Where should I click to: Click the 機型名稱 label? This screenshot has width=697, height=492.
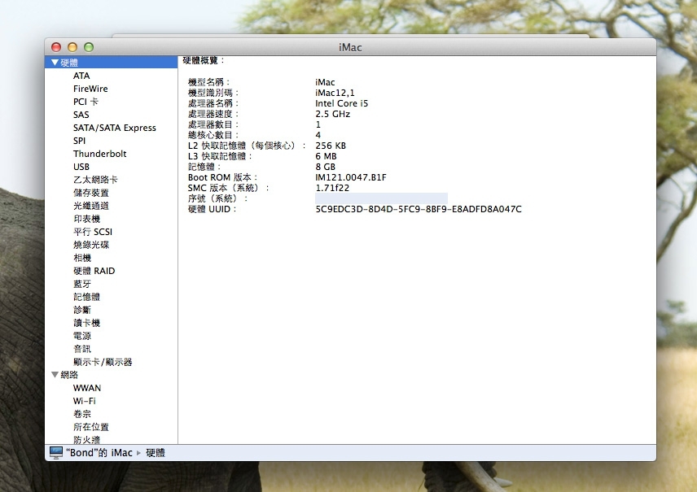click(x=209, y=82)
